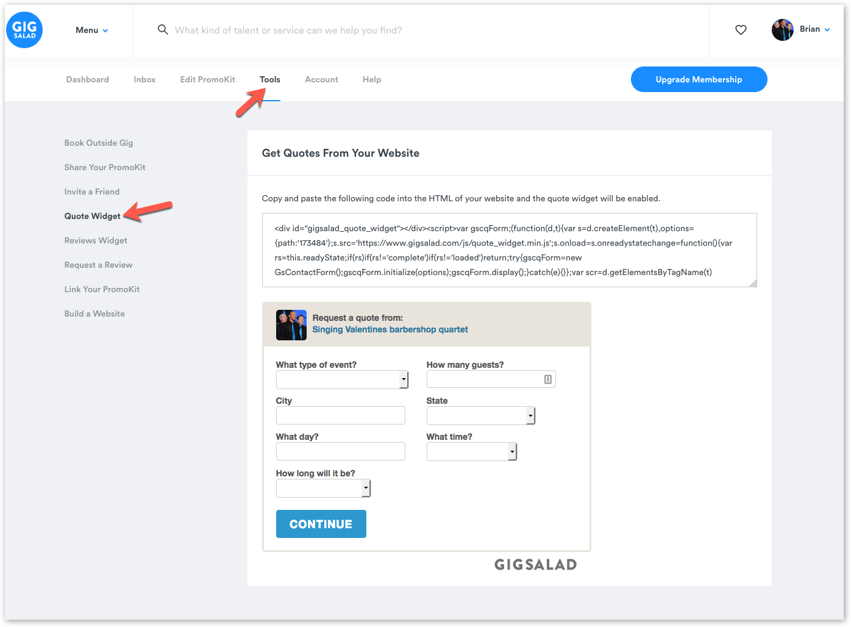Click the barbershop quartet thumbnail image
This screenshot has width=851, height=627.
[x=291, y=324]
